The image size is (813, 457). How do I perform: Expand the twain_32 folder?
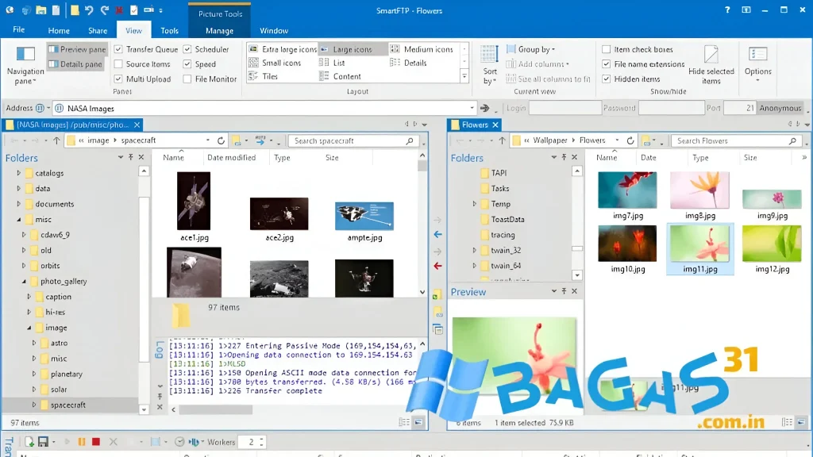[475, 250]
